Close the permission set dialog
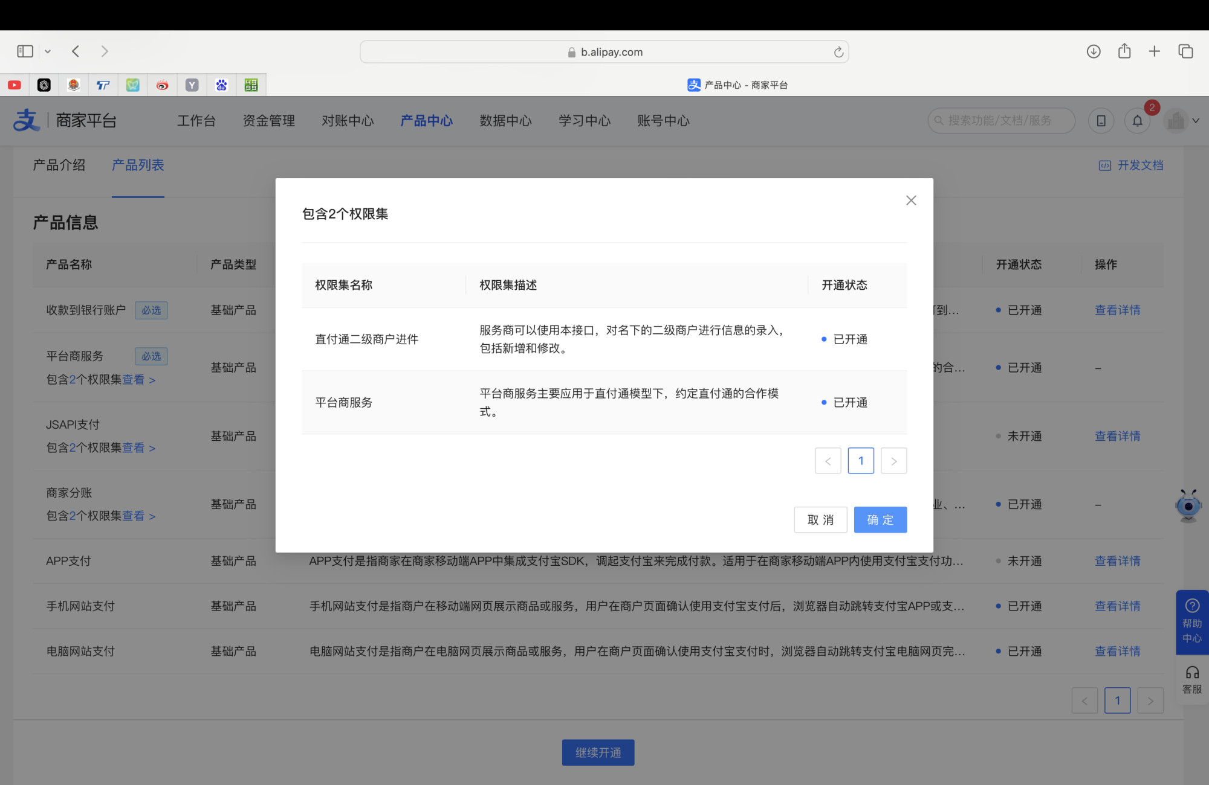 tap(911, 200)
